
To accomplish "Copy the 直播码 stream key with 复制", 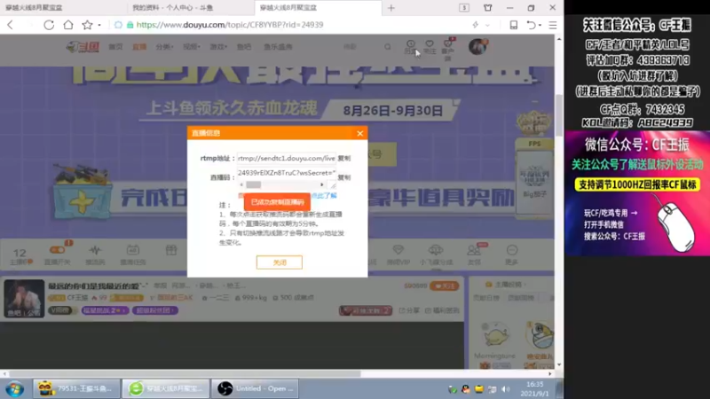I will (344, 177).
